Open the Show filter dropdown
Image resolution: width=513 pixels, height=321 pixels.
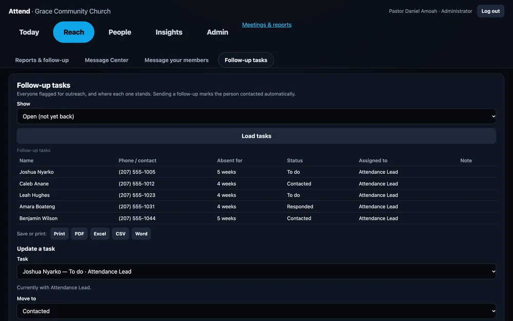pyautogui.click(x=256, y=116)
